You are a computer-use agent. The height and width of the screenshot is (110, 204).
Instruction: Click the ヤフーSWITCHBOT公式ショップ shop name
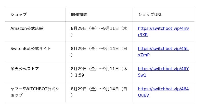click(x=35, y=89)
